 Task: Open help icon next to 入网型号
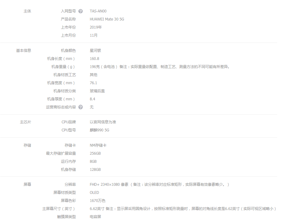[81, 11]
